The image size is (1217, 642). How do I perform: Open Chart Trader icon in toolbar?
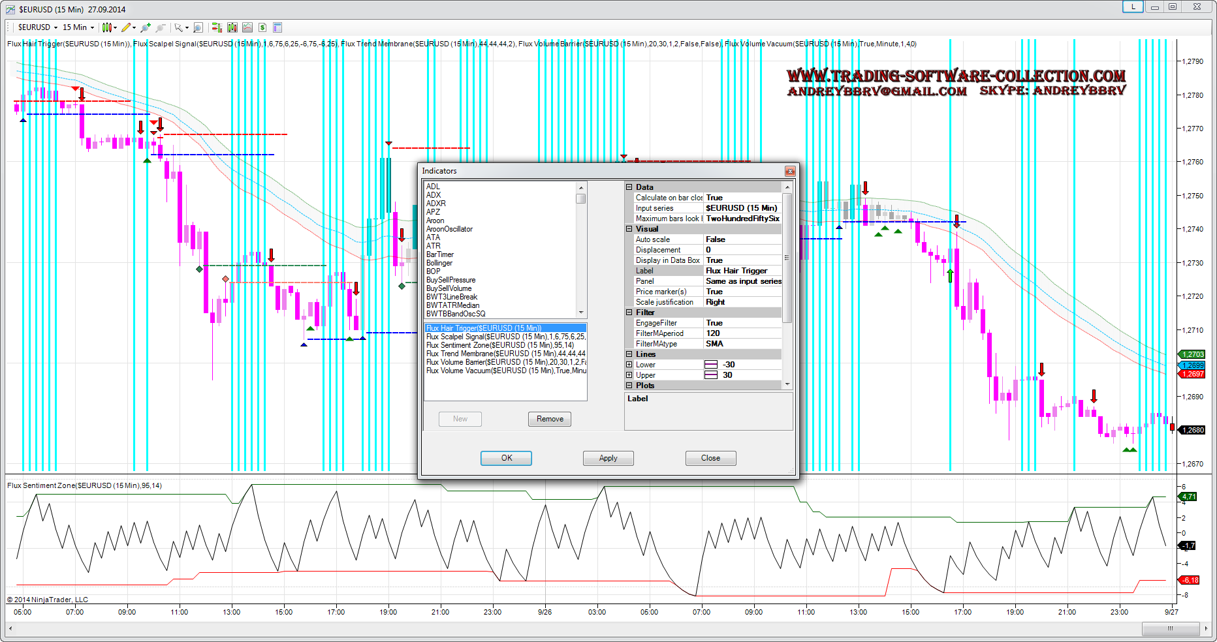[x=217, y=27]
